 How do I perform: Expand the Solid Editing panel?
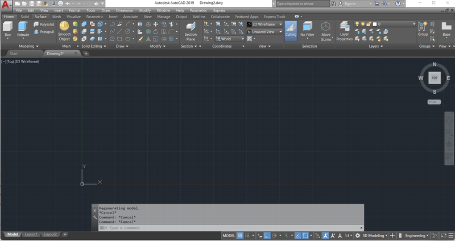click(93, 46)
